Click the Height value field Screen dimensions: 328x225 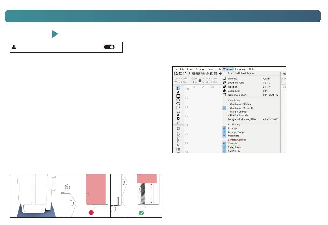(x=213, y=82)
